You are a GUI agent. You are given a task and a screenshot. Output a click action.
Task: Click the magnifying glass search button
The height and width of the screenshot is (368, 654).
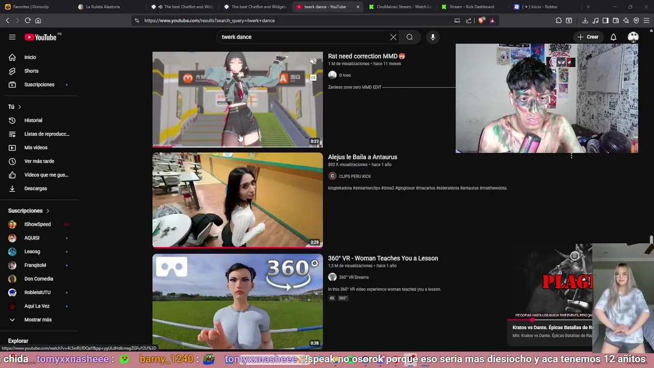coord(410,37)
